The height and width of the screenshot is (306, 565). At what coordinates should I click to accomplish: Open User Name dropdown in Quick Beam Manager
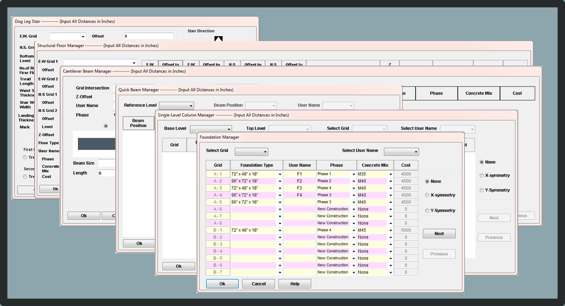point(338,106)
